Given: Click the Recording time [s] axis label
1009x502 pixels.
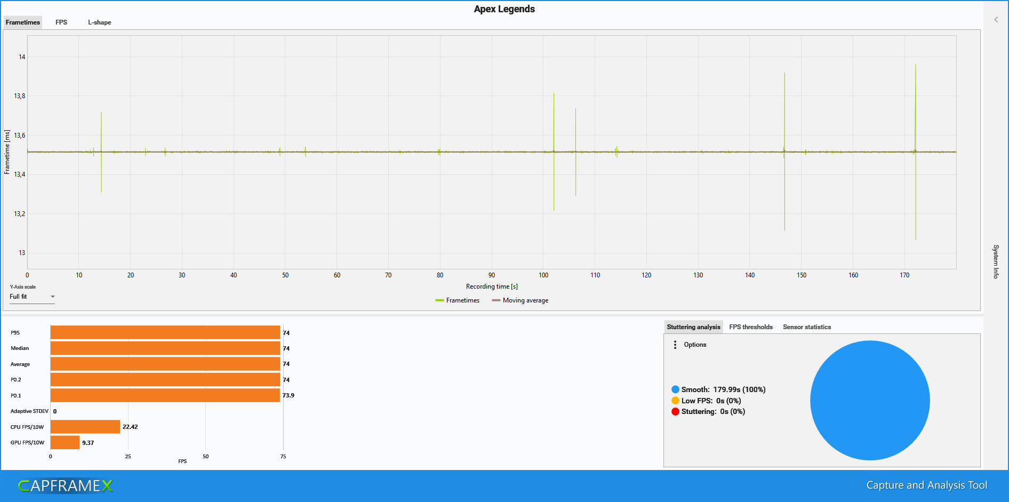Looking at the screenshot, I should [492, 286].
